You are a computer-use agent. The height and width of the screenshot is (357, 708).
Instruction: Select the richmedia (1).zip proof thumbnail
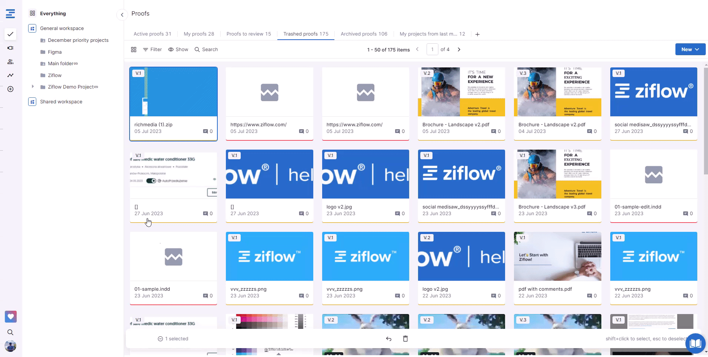coord(173,92)
